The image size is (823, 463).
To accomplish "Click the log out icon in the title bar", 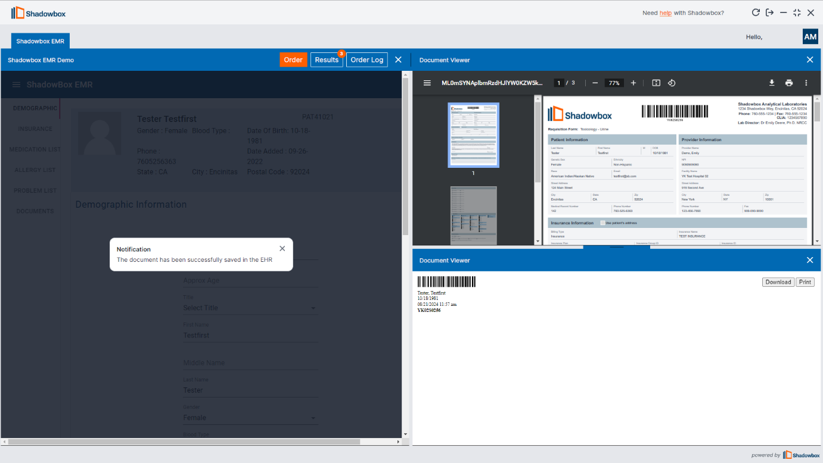I will 769,12.
